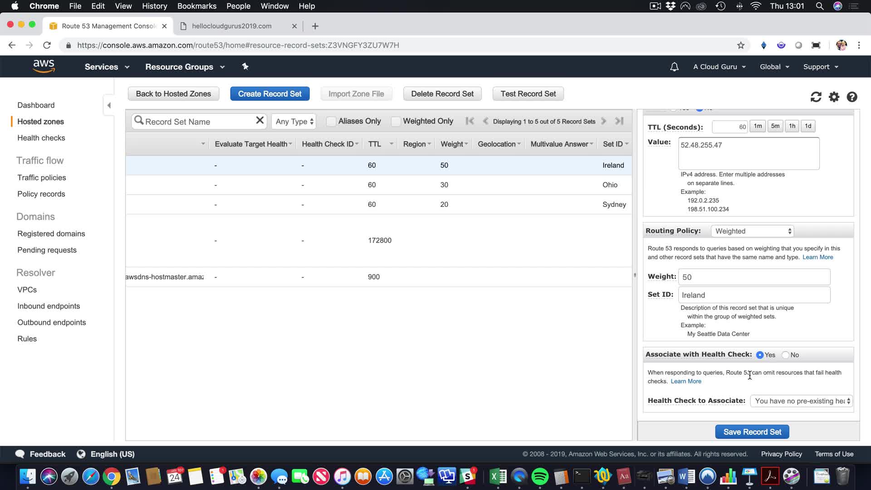Click the pin shortcut icon in navbar

(245, 67)
